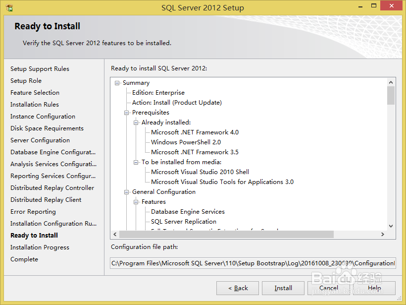Go to Database Engine Configuration step

52,152
